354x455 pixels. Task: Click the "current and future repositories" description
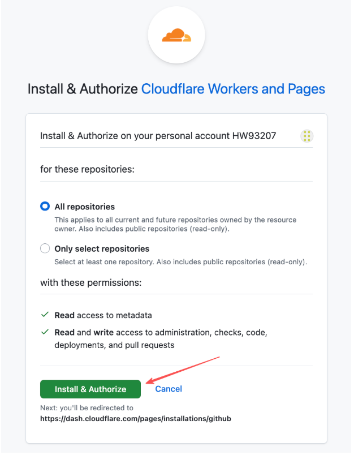click(175, 224)
